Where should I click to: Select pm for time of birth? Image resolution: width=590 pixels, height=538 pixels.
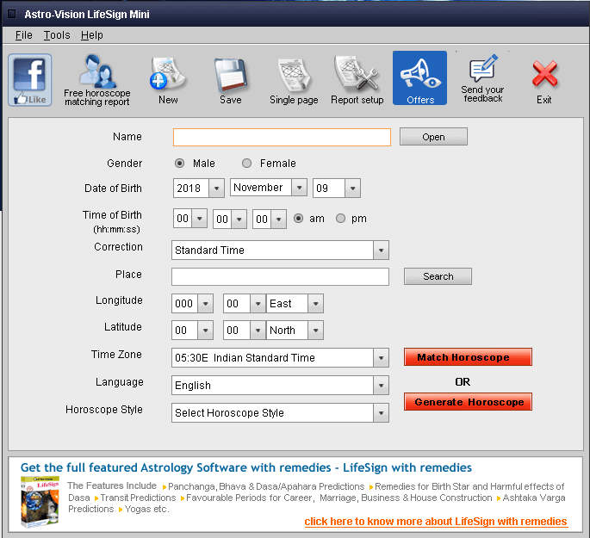pos(341,219)
